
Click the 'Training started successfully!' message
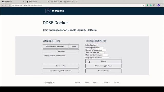tap(54, 56)
